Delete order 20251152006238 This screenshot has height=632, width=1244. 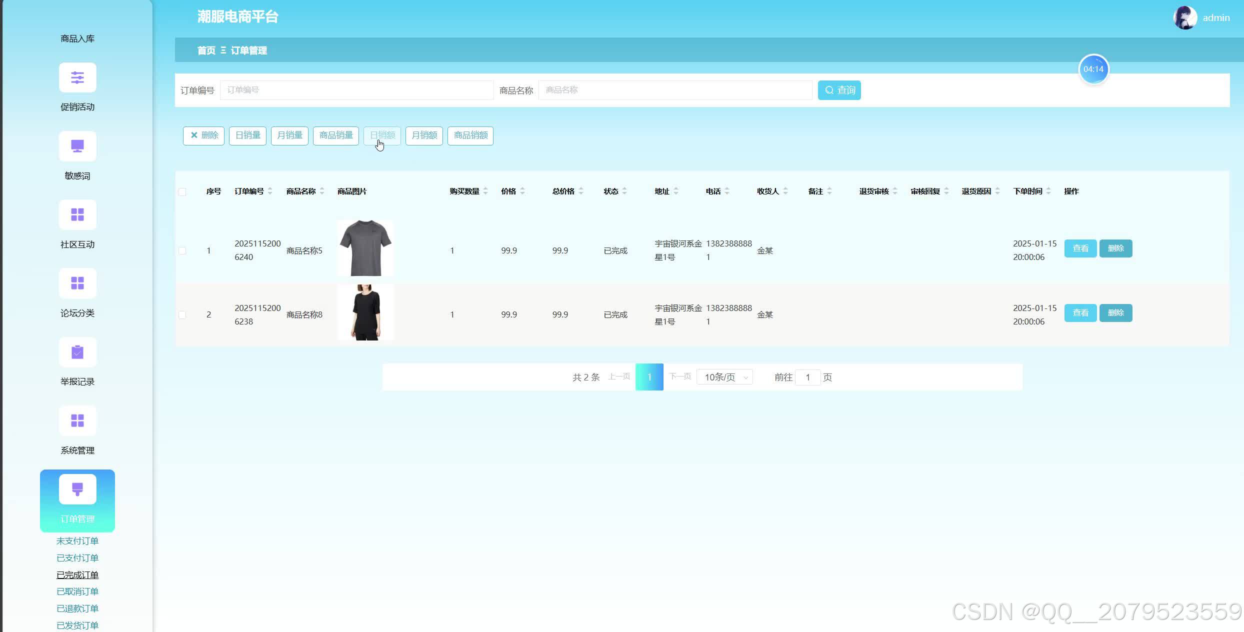point(1116,313)
